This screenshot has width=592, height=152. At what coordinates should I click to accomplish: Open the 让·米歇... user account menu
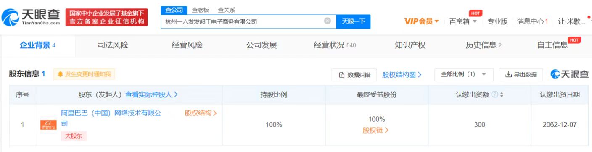(572, 21)
